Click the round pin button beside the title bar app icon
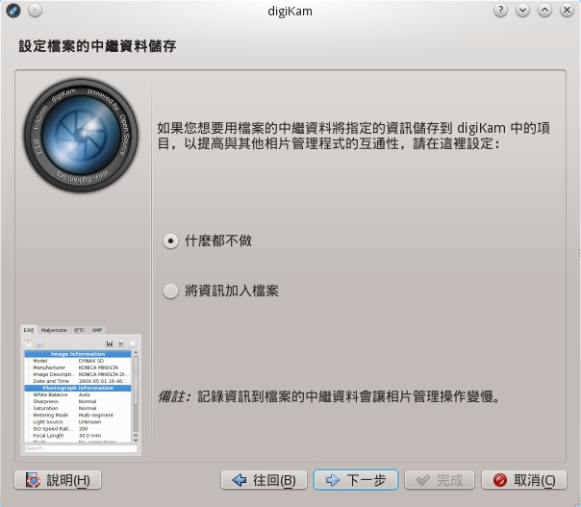Image resolution: width=581 pixels, height=507 pixels. [36, 11]
